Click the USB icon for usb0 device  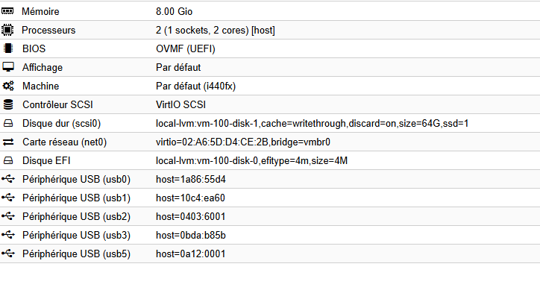8,179
